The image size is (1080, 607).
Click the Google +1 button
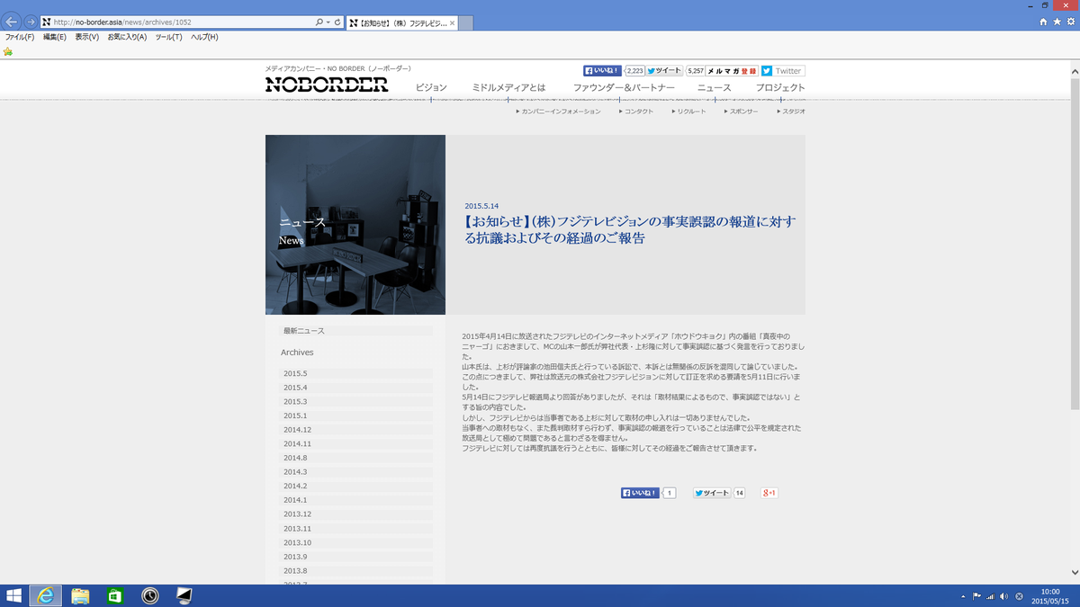tap(769, 493)
